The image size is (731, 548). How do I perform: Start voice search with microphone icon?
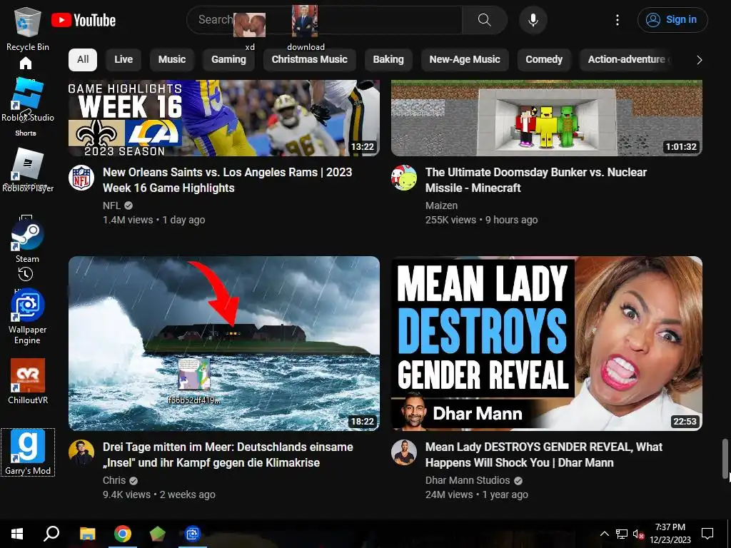click(x=533, y=20)
